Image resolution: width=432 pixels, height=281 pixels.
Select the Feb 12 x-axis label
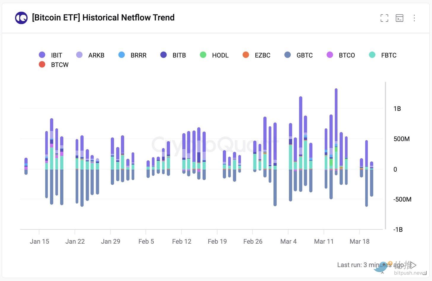point(182,241)
